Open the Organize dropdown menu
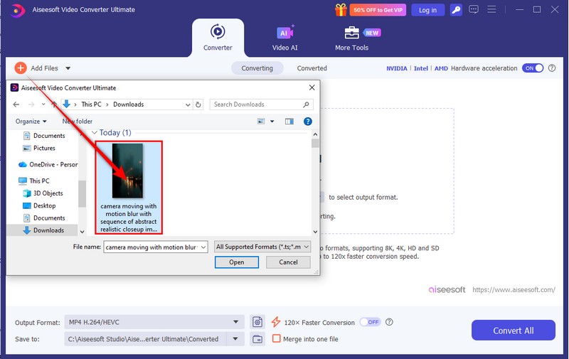The width and height of the screenshot is (569, 359). pyautogui.click(x=31, y=122)
